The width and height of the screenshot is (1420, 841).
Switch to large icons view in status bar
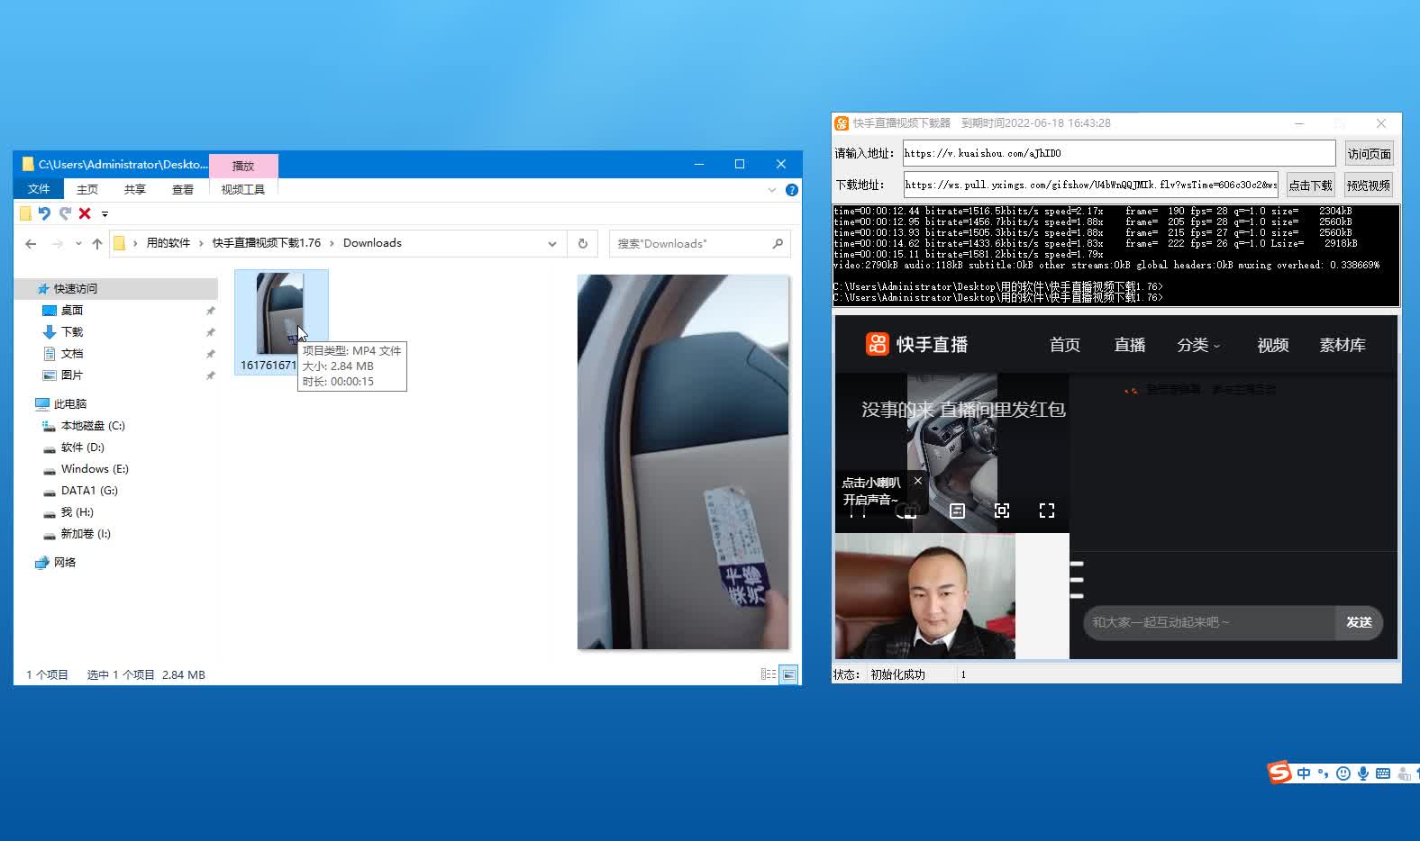coord(788,674)
